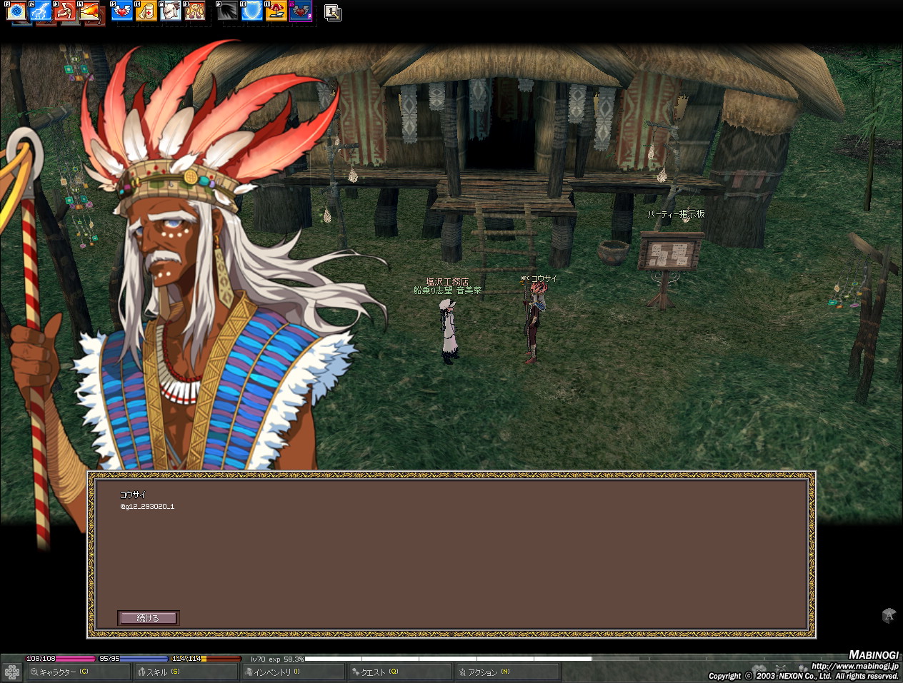
Task: Toggle the A hexagon icon at the right edge
Action: tap(889, 615)
